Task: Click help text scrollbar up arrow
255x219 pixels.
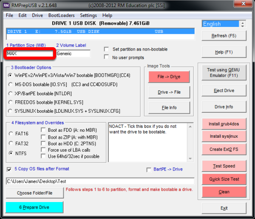Action: [x=190, y=127]
